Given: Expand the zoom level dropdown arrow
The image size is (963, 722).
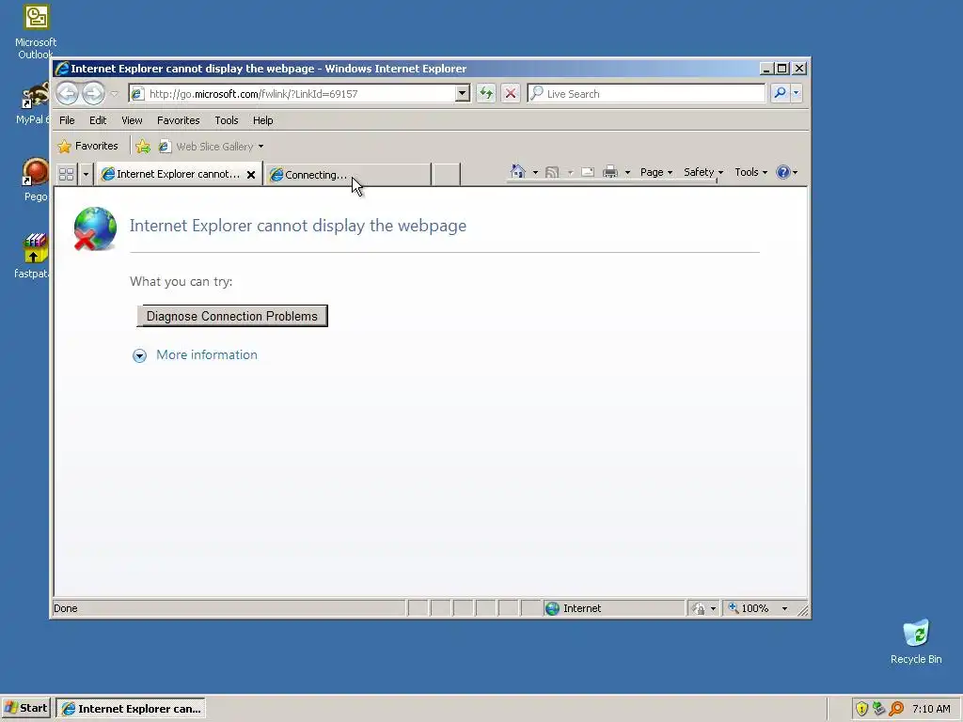Looking at the screenshot, I should click(x=784, y=608).
